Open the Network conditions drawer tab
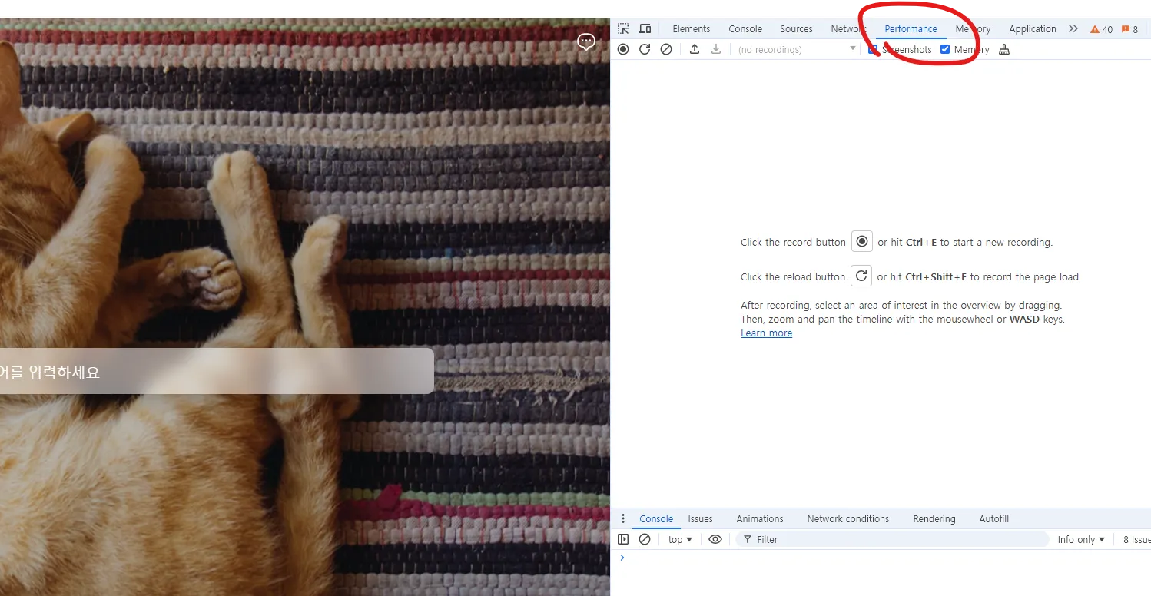The image size is (1151, 596). tap(848, 518)
